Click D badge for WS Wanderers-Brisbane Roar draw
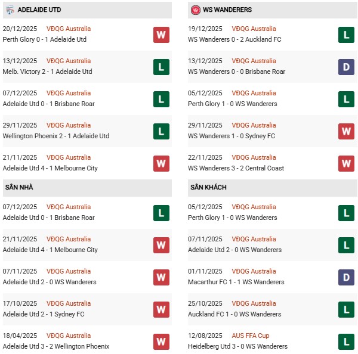358x354 pixels. [x=346, y=67]
